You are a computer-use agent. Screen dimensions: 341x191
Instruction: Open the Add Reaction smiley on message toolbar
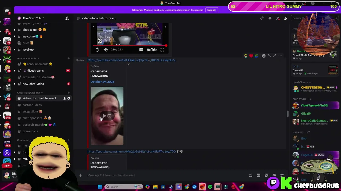tap(264, 56)
